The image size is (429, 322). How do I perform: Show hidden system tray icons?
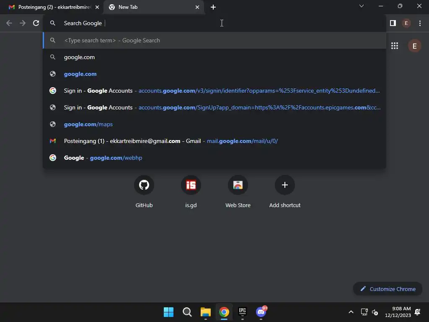pyautogui.click(x=351, y=312)
